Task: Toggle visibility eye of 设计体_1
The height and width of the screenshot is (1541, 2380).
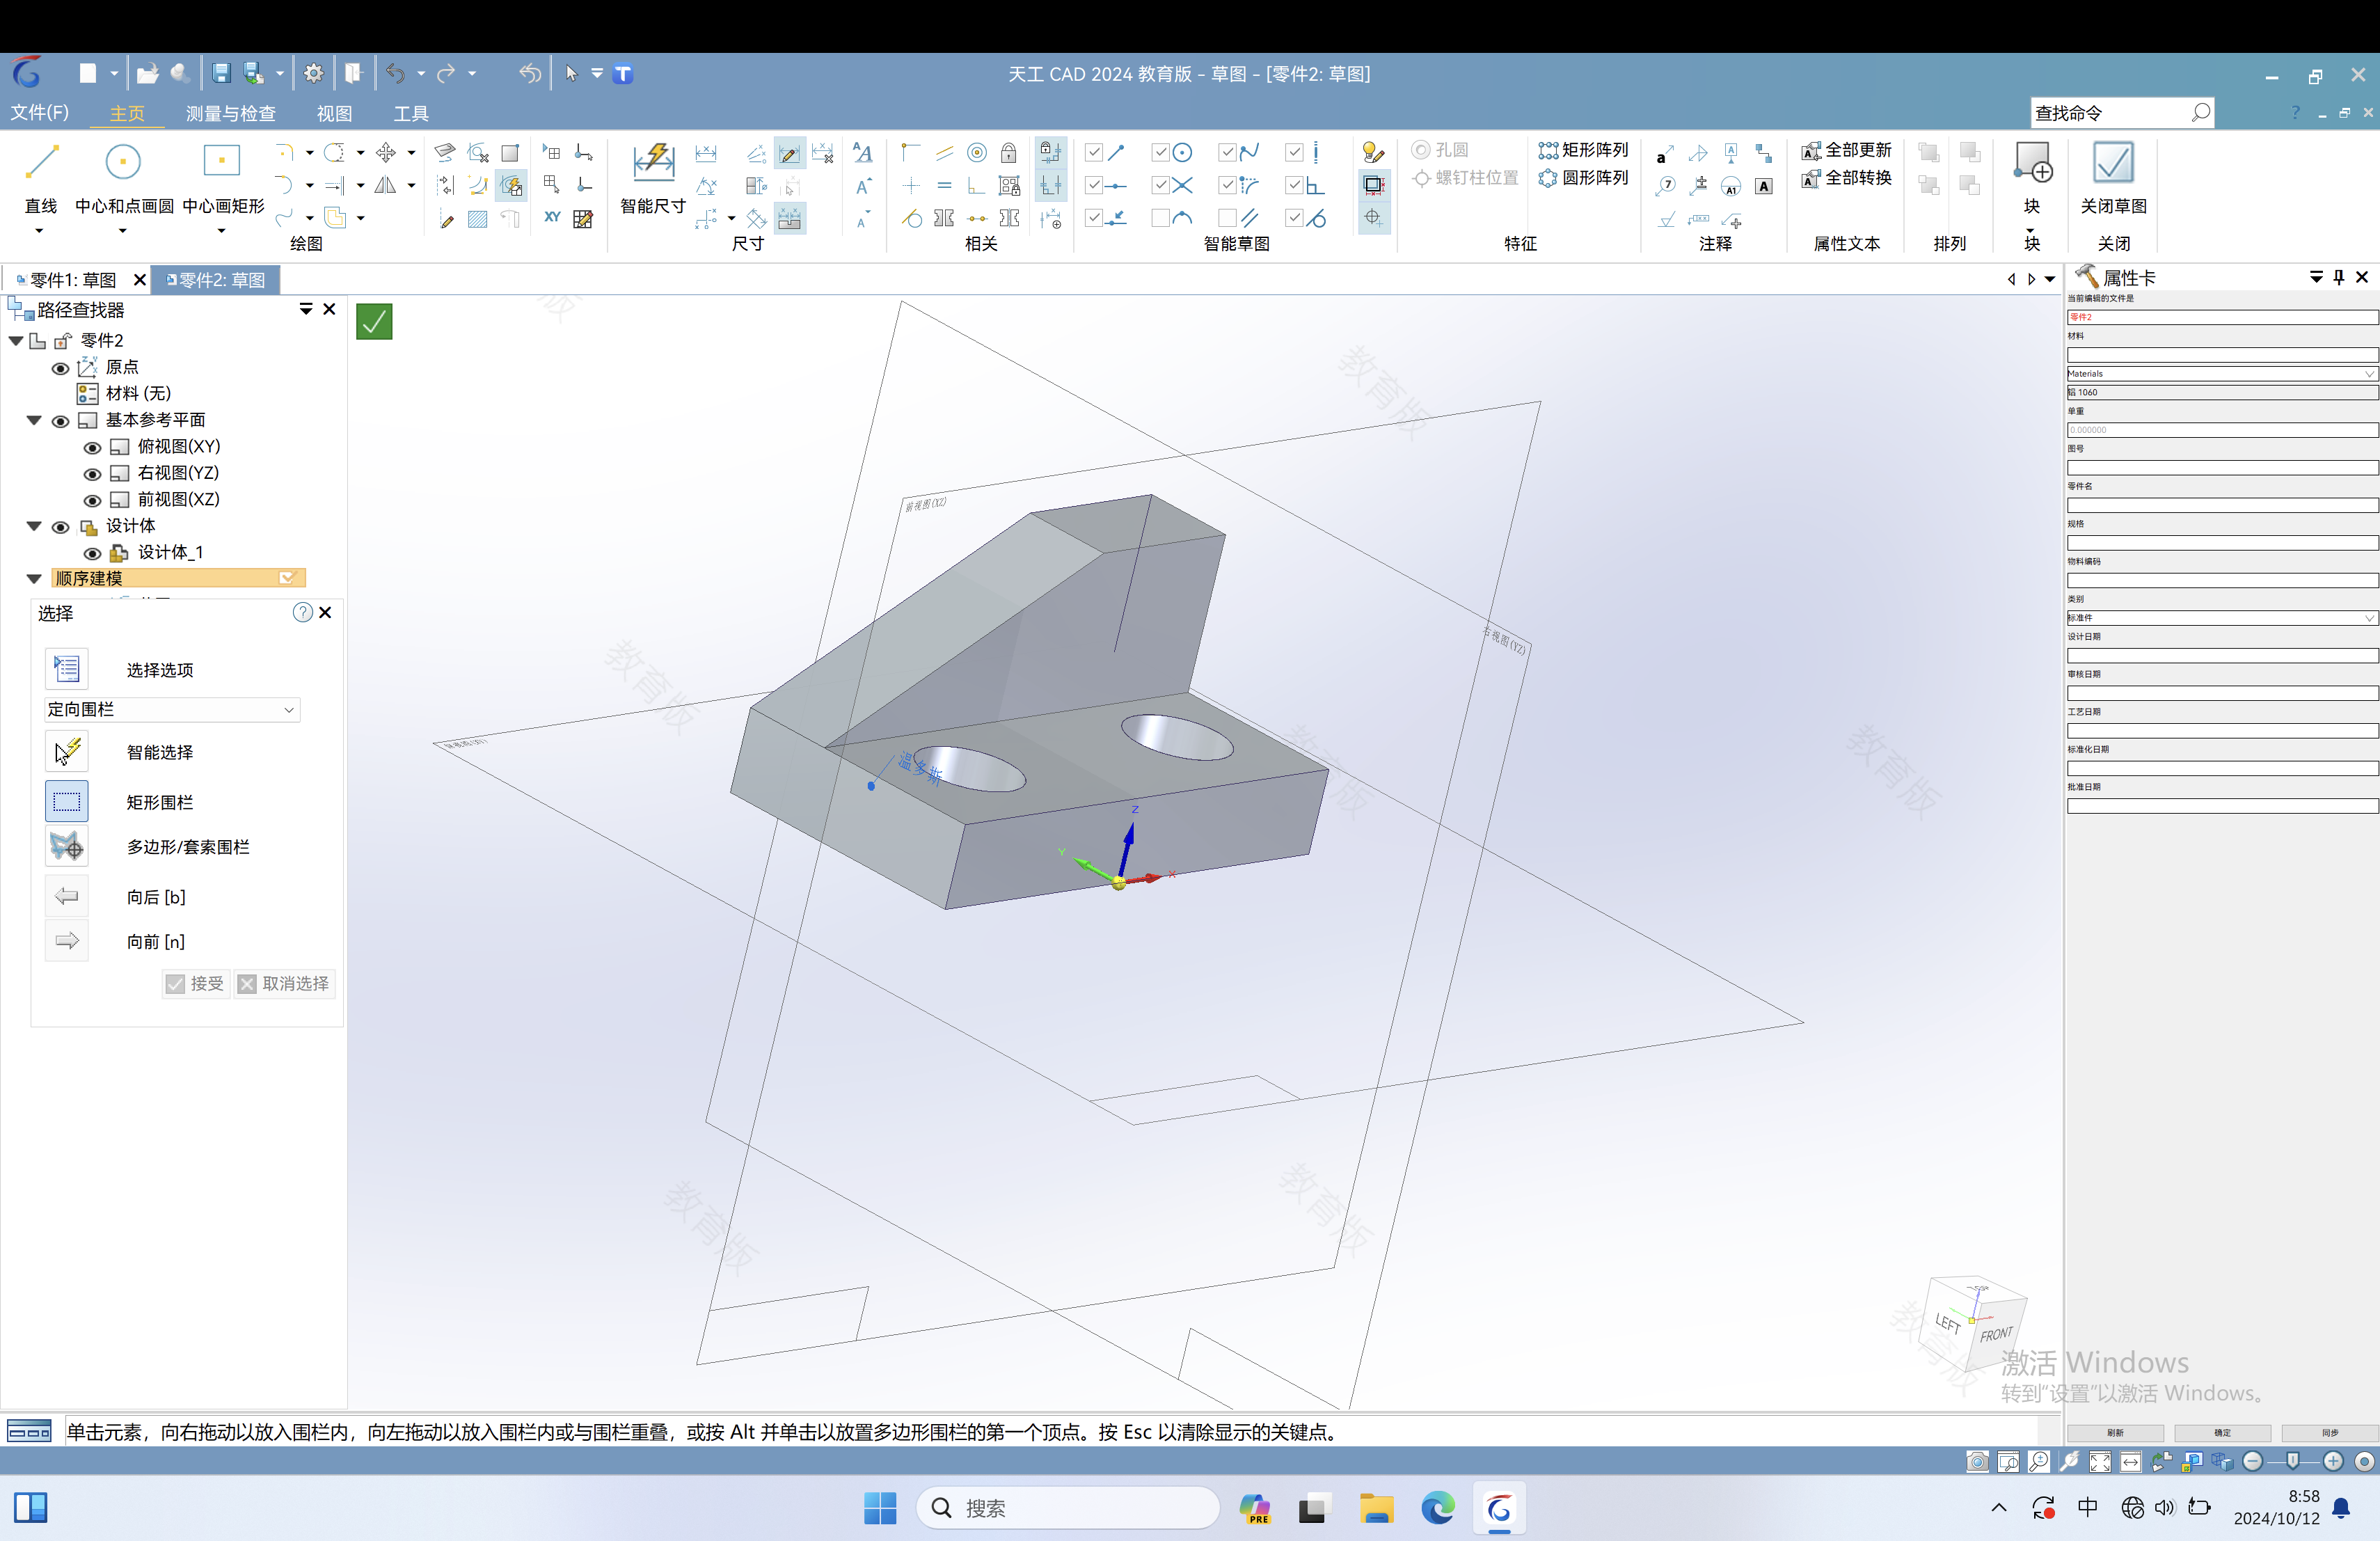Action: tap(92, 553)
